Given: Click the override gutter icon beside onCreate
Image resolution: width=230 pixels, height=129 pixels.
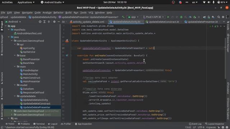Looking at the screenshot, I should tap(67, 56).
